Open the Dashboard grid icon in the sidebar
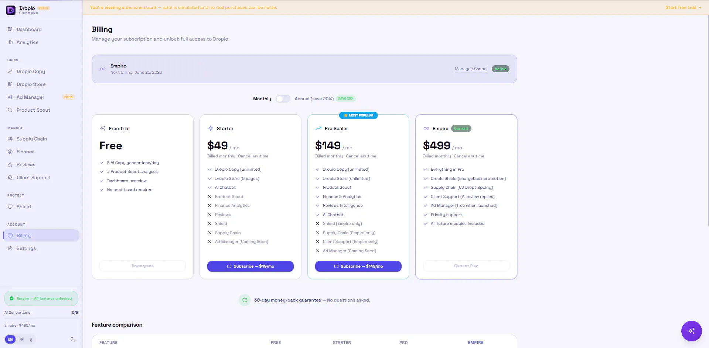Screen dimensions: 709x348 click(x=10, y=29)
